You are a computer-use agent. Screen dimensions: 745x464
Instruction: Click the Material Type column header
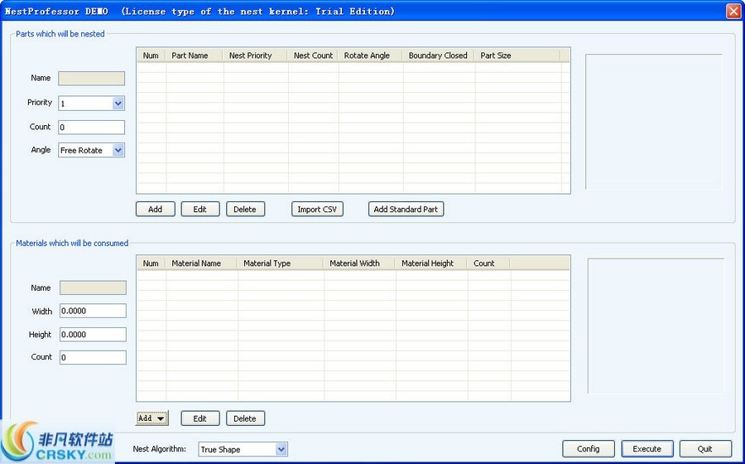[x=281, y=263]
